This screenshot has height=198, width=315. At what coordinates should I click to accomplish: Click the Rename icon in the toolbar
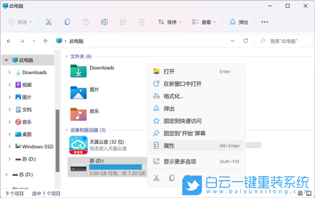(x=104, y=22)
